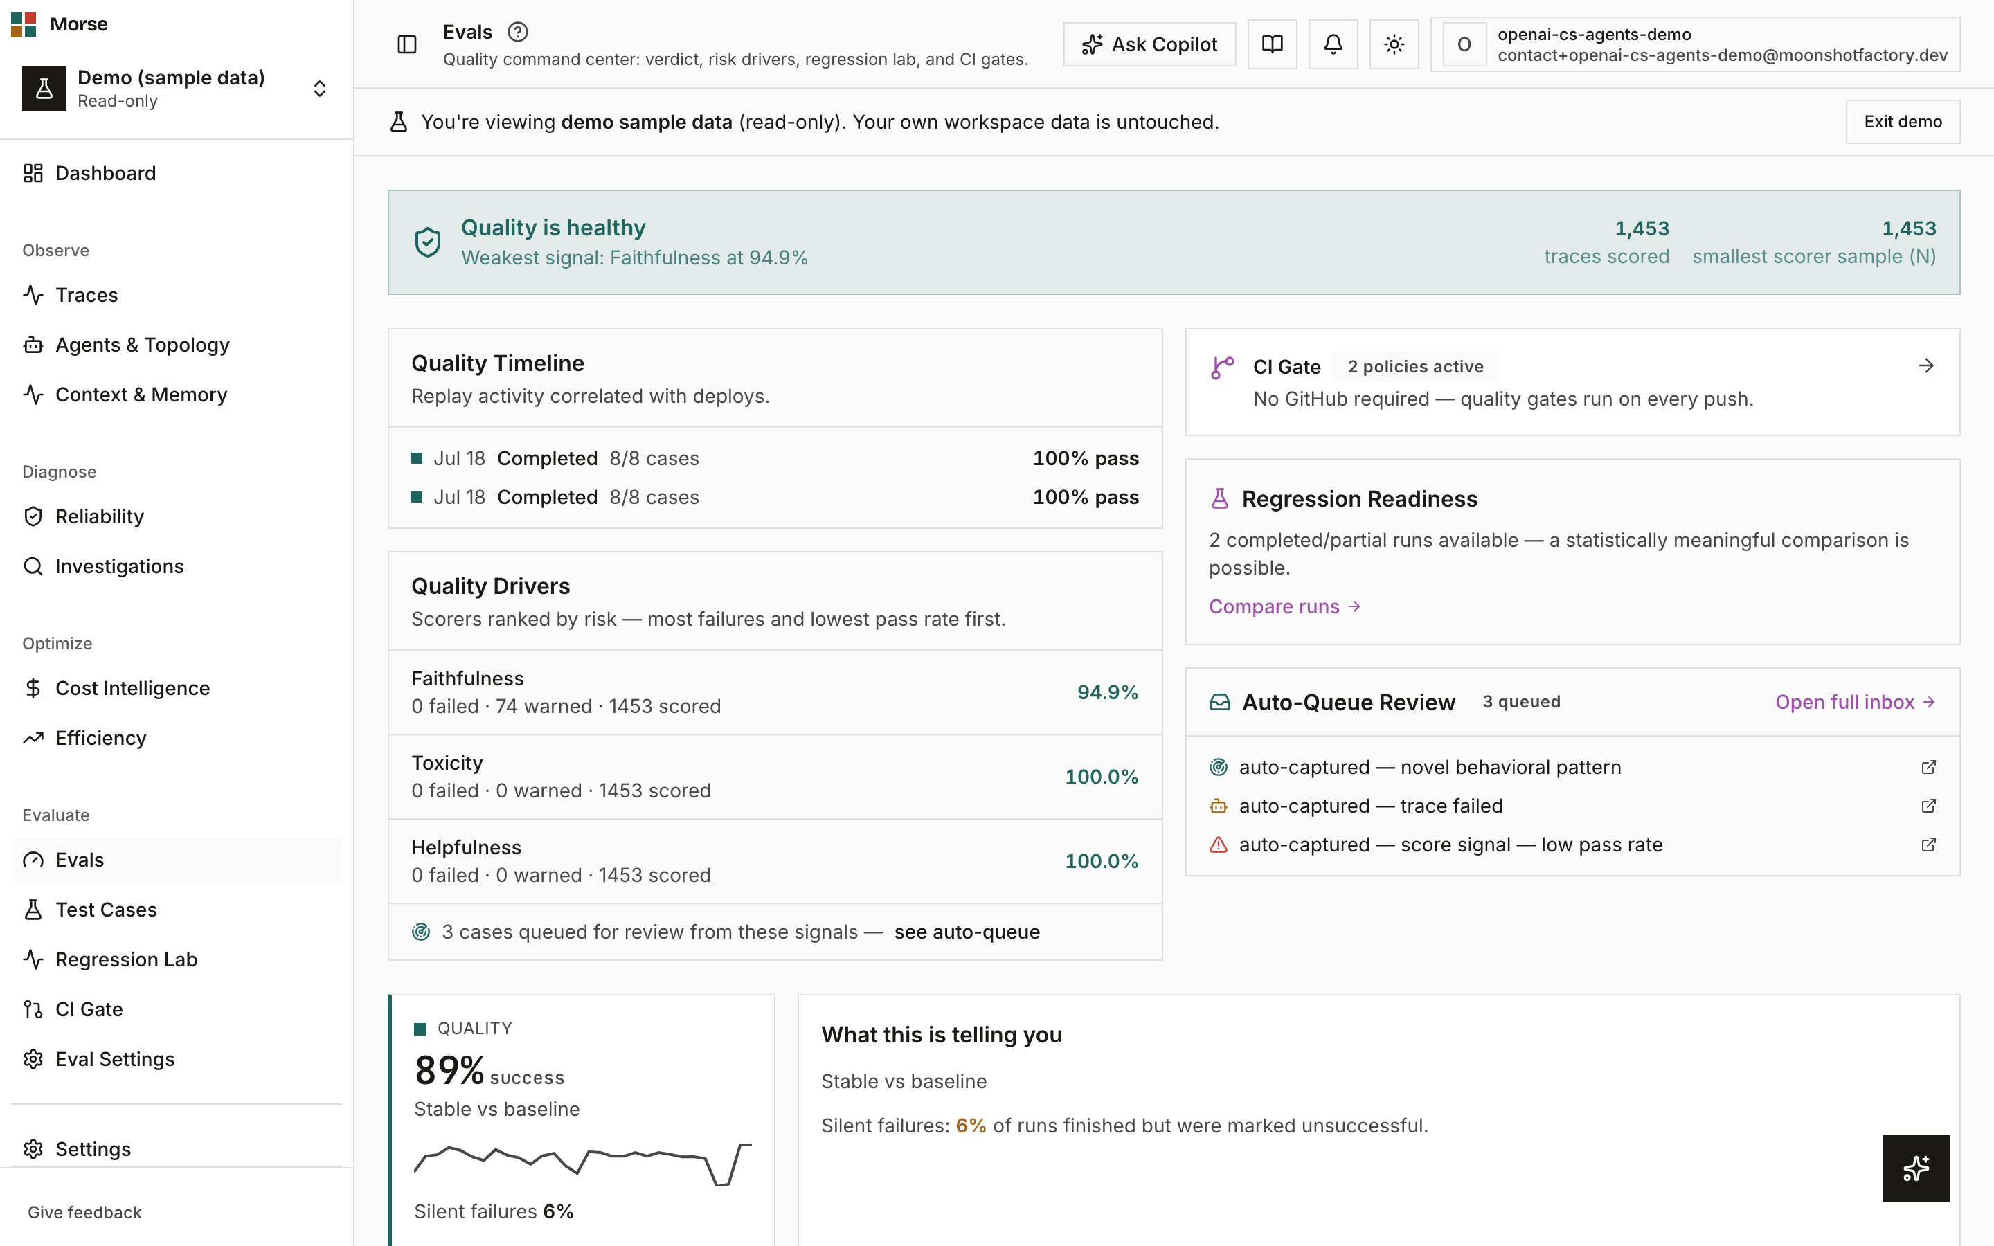Open CI Gate card arrow

click(x=1925, y=366)
